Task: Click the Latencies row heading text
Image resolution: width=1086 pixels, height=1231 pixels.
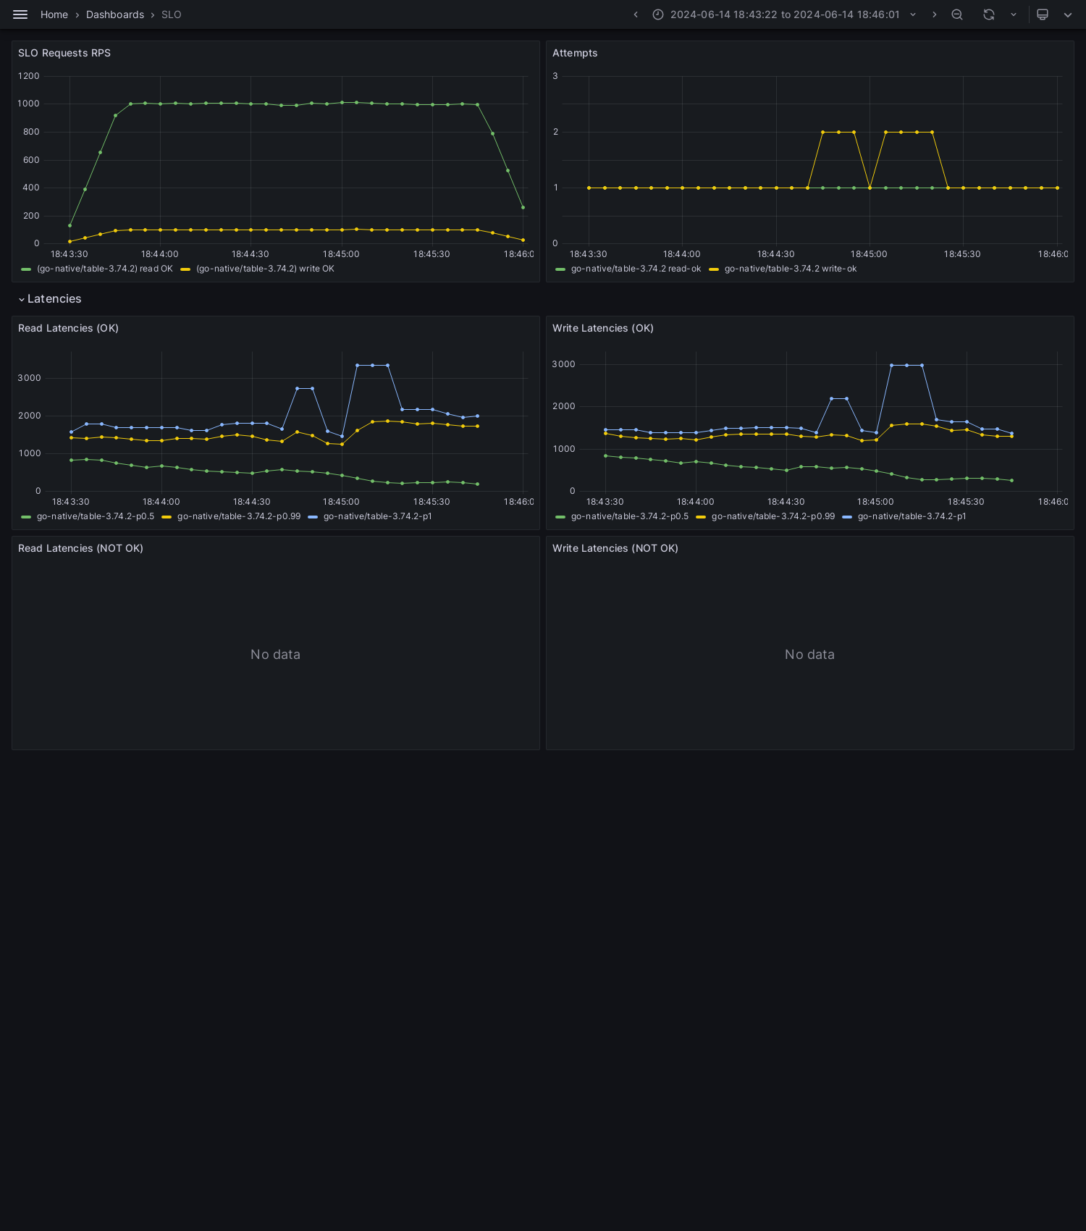Action: 54,299
